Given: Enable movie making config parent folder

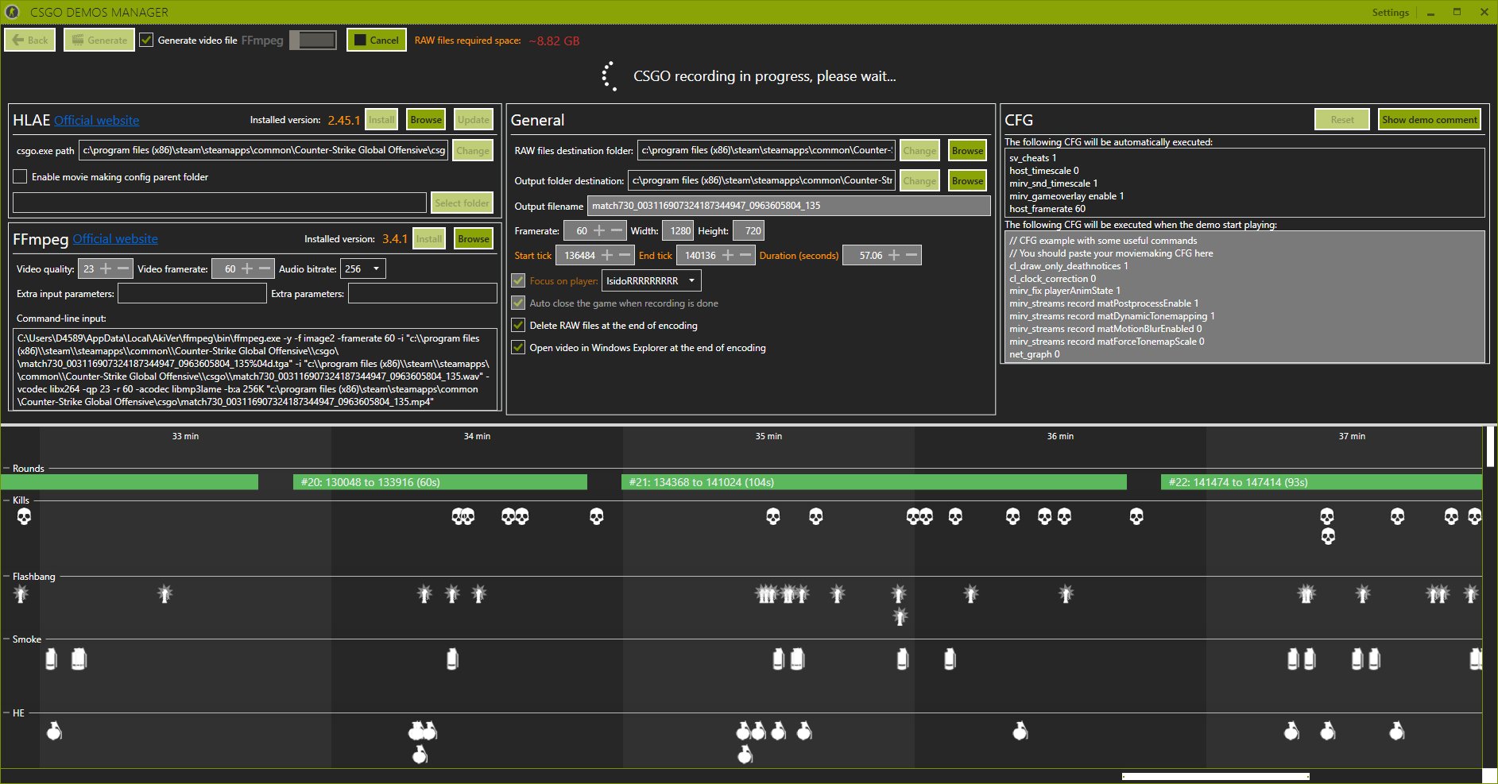Looking at the screenshot, I should 21,176.
